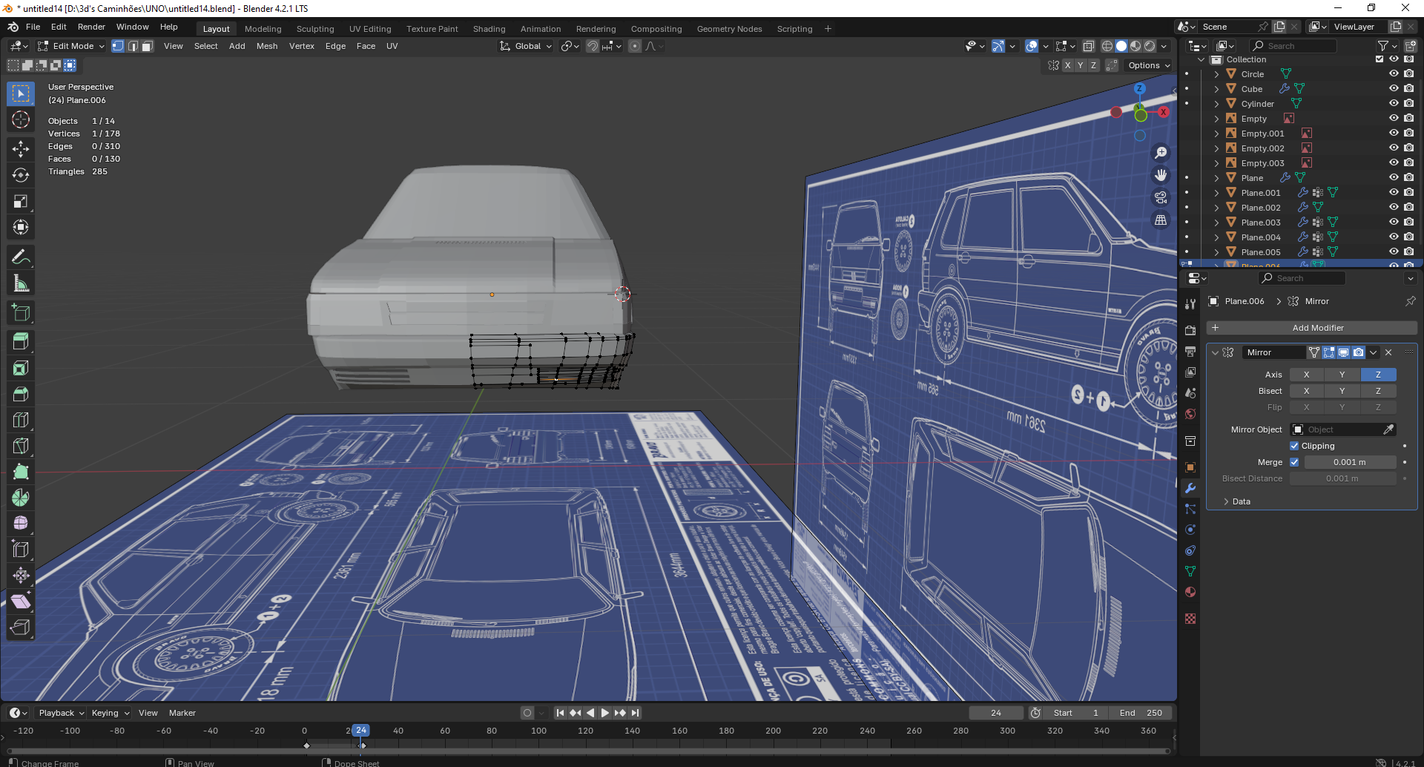Viewport: 1424px width, 767px height.
Task: Open the Modifiers wrench properties tab
Action: pyautogui.click(x=1190, y=488)
